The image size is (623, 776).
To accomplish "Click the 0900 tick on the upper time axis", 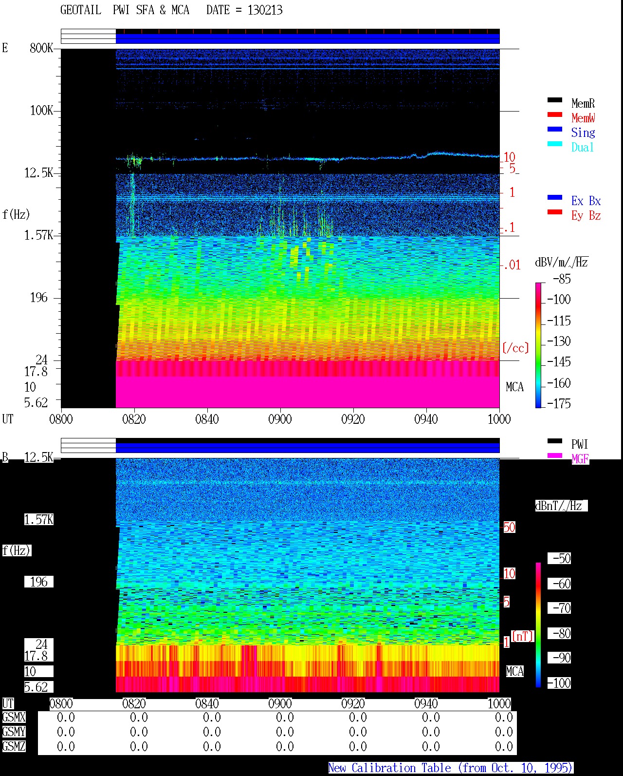I will coord(280,419).
